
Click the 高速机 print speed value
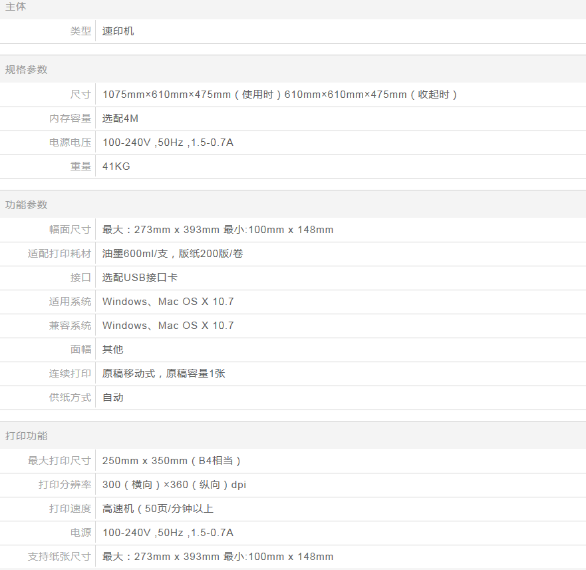[x=158, y=509]
